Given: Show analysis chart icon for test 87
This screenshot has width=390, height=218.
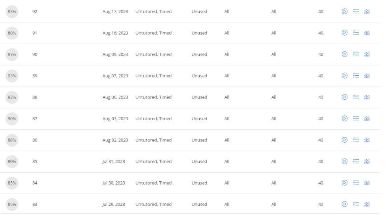Looking at the screenshot, I should tap(367, 119).
